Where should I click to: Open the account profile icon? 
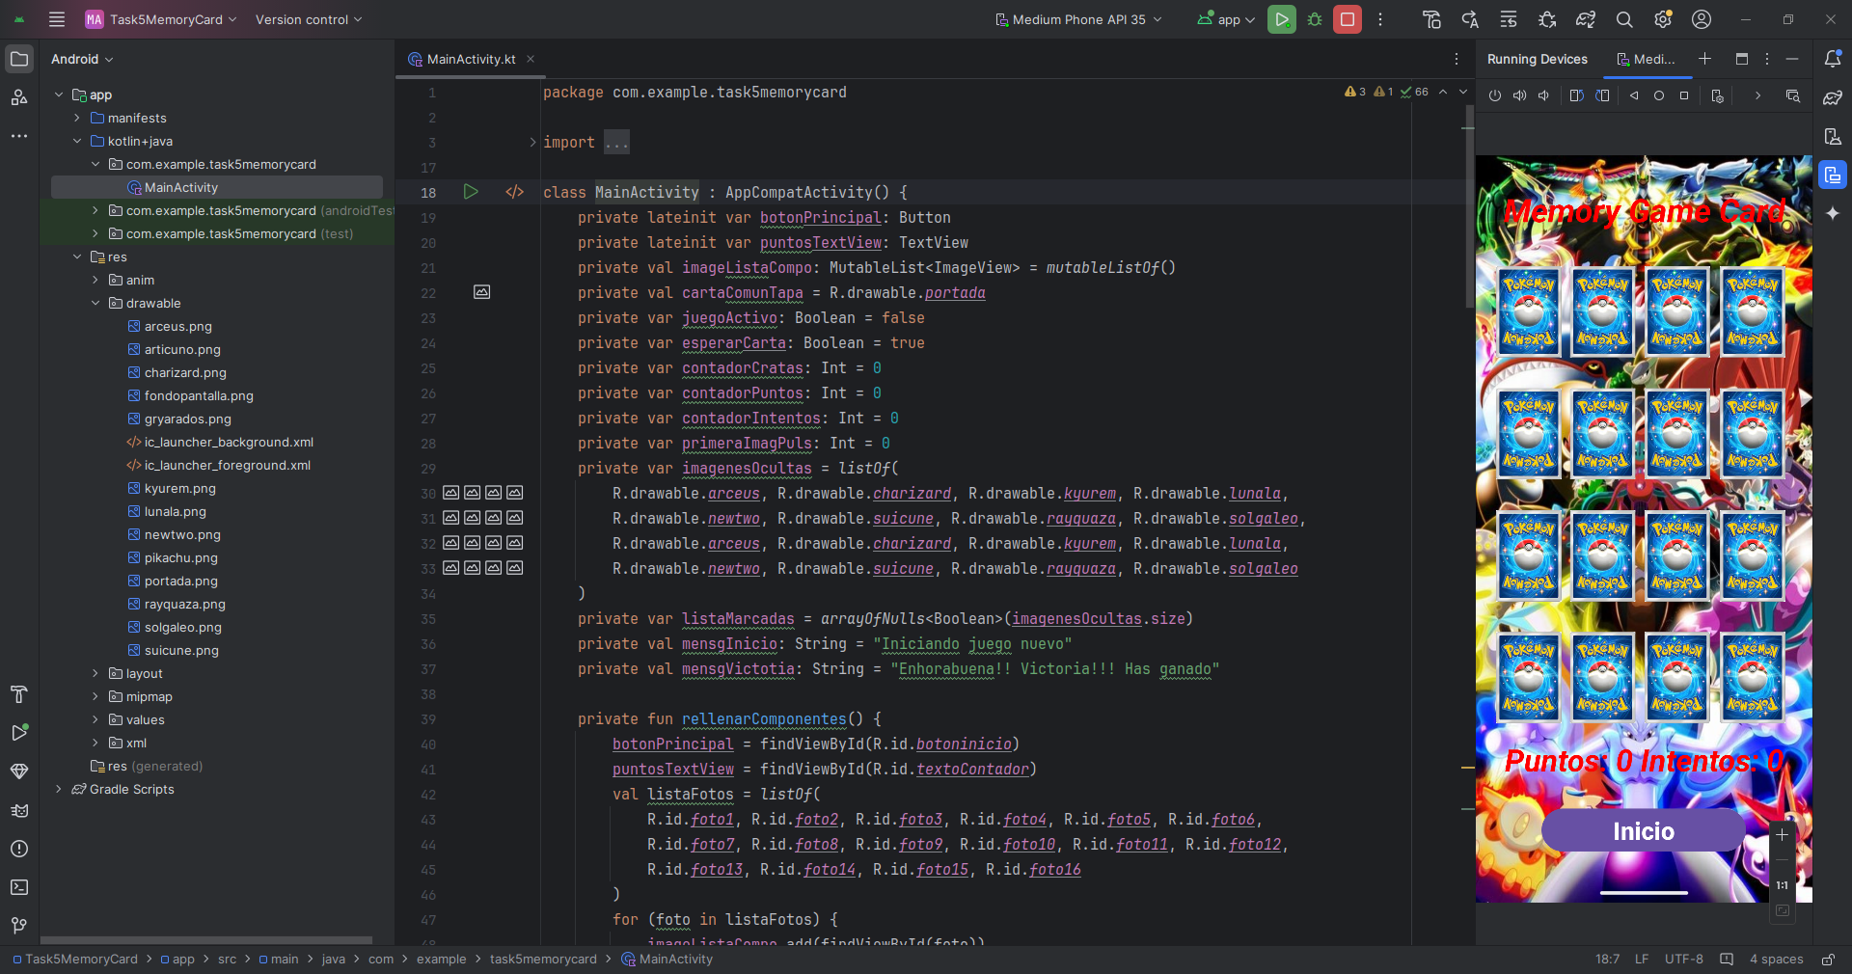click(1702, 19)
